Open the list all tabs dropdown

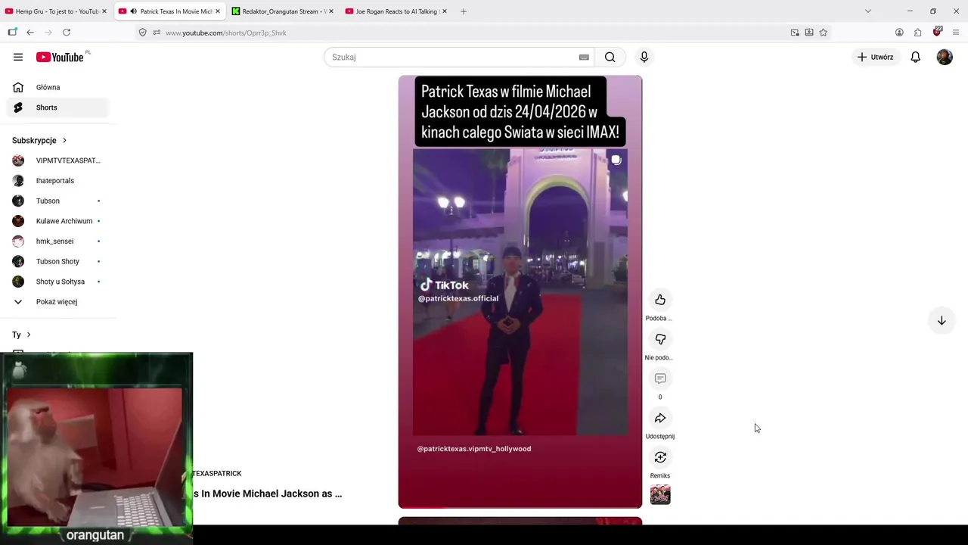[868, 11]
